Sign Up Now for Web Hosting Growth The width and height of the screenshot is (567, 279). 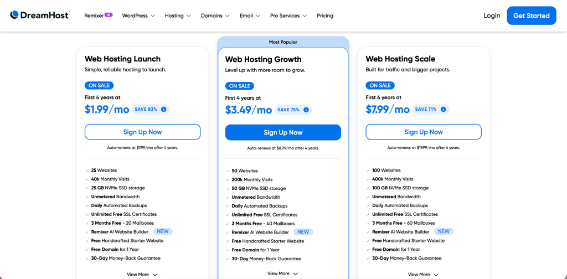[x=283, y=132]
